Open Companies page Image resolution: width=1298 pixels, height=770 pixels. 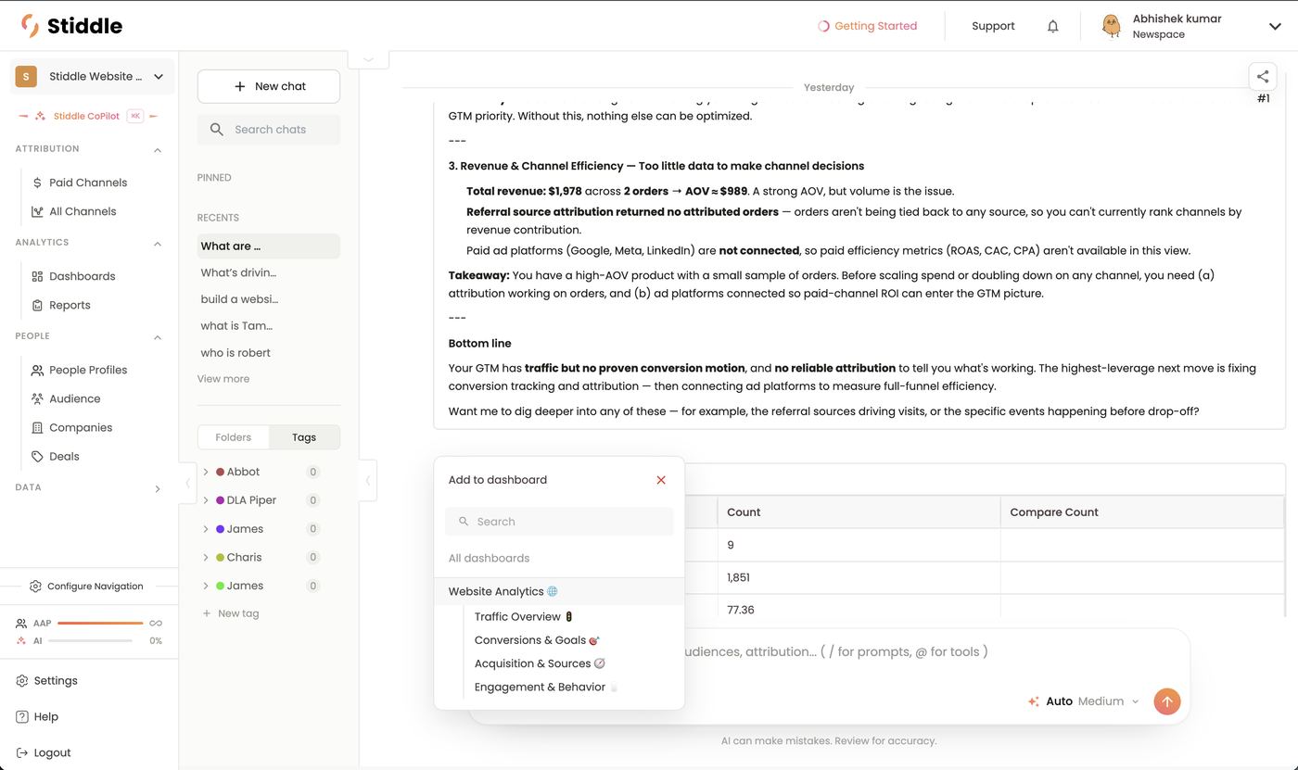pyautogui.click(x=81, y=427)
